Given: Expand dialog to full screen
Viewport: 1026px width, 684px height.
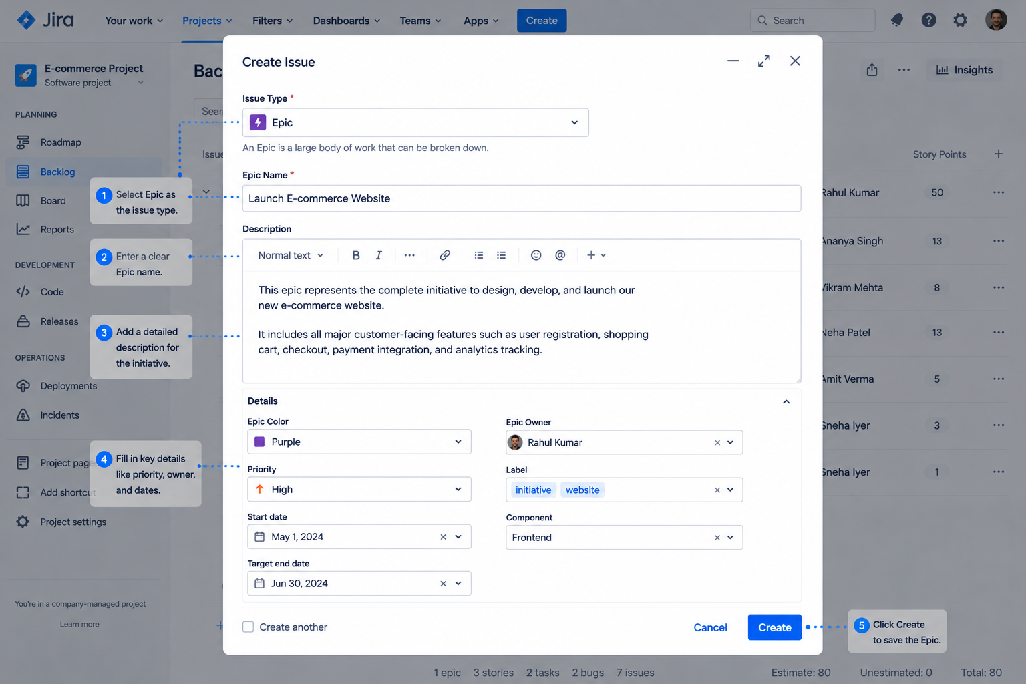Looking at the screenshot, I should 764,61.
